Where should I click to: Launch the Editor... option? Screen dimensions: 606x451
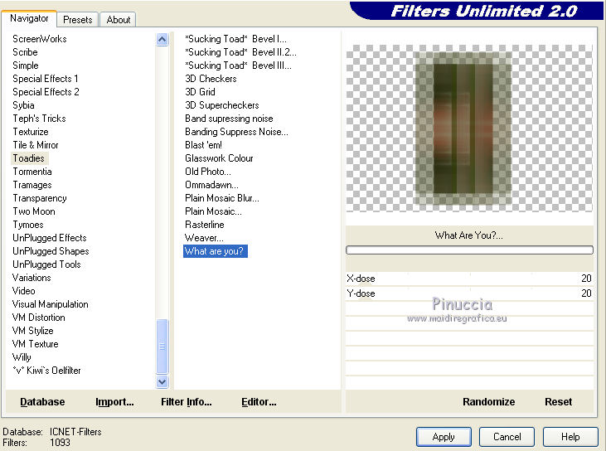(259, 402)
